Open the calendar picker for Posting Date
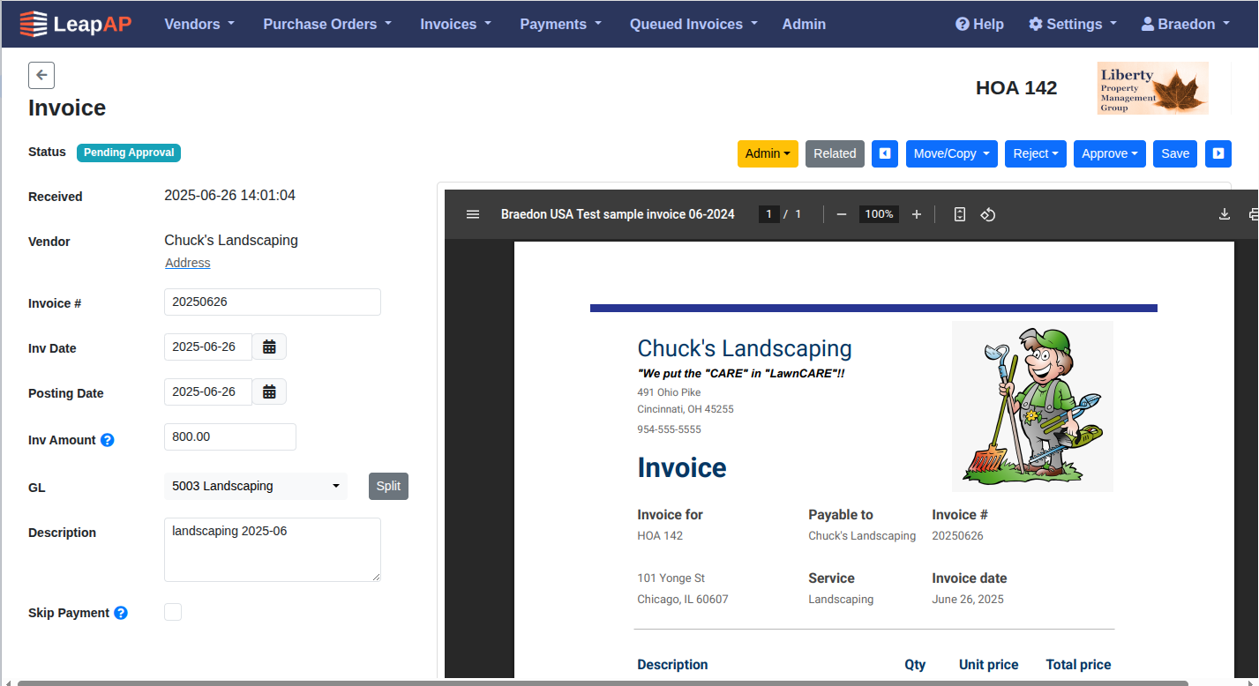1259x686 pixels. click(x=268, y=391)
